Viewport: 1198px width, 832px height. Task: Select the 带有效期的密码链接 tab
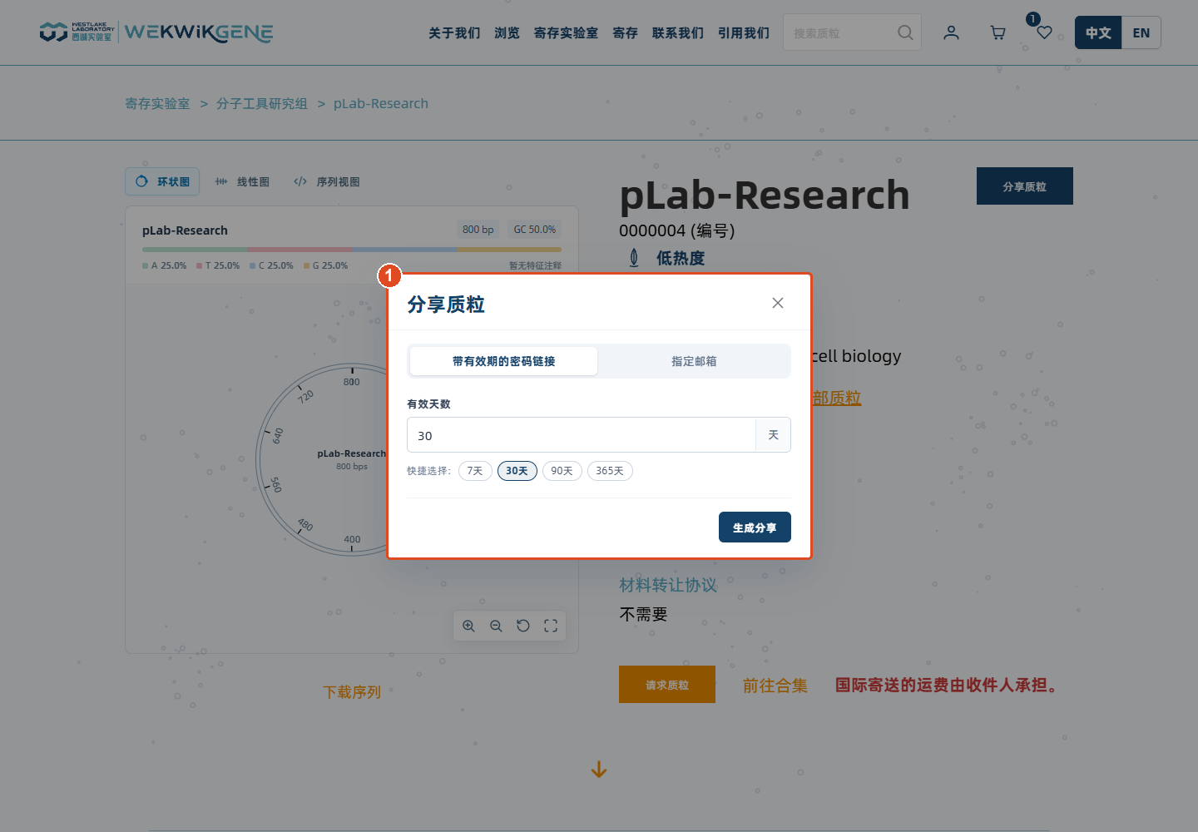[x=503, y=361]
